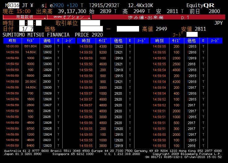
Task: Click the 安値 2811 field
Action: click(194, 29)
